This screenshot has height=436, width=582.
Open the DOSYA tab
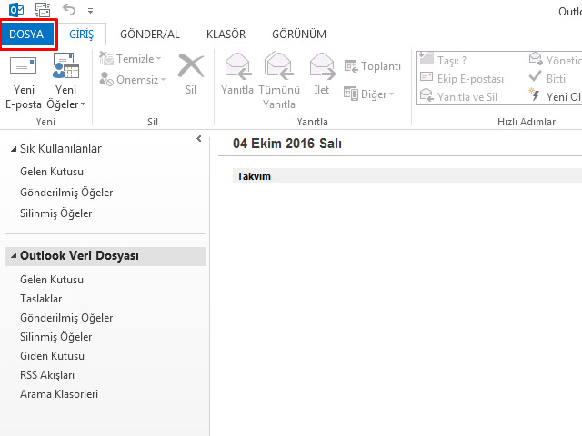(26, 34)
